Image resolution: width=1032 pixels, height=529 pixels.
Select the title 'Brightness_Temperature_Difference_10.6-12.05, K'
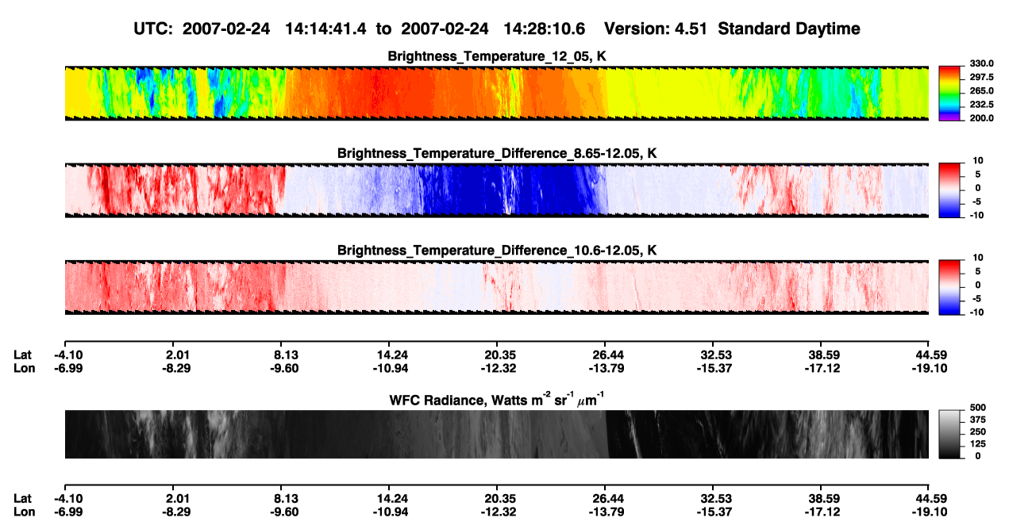point(497,251)
